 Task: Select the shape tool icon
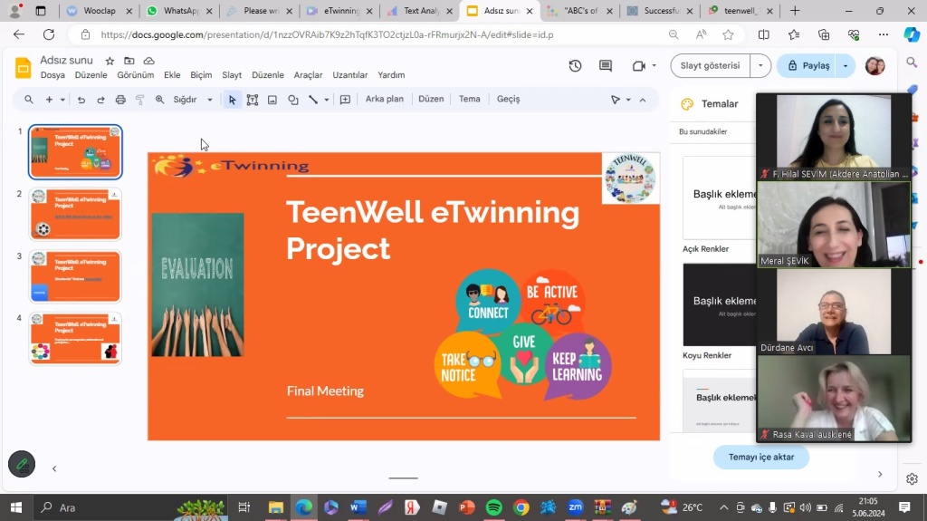tap(293, 100)
